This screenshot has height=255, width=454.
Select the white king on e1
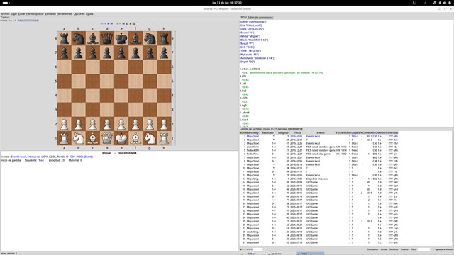121,138
